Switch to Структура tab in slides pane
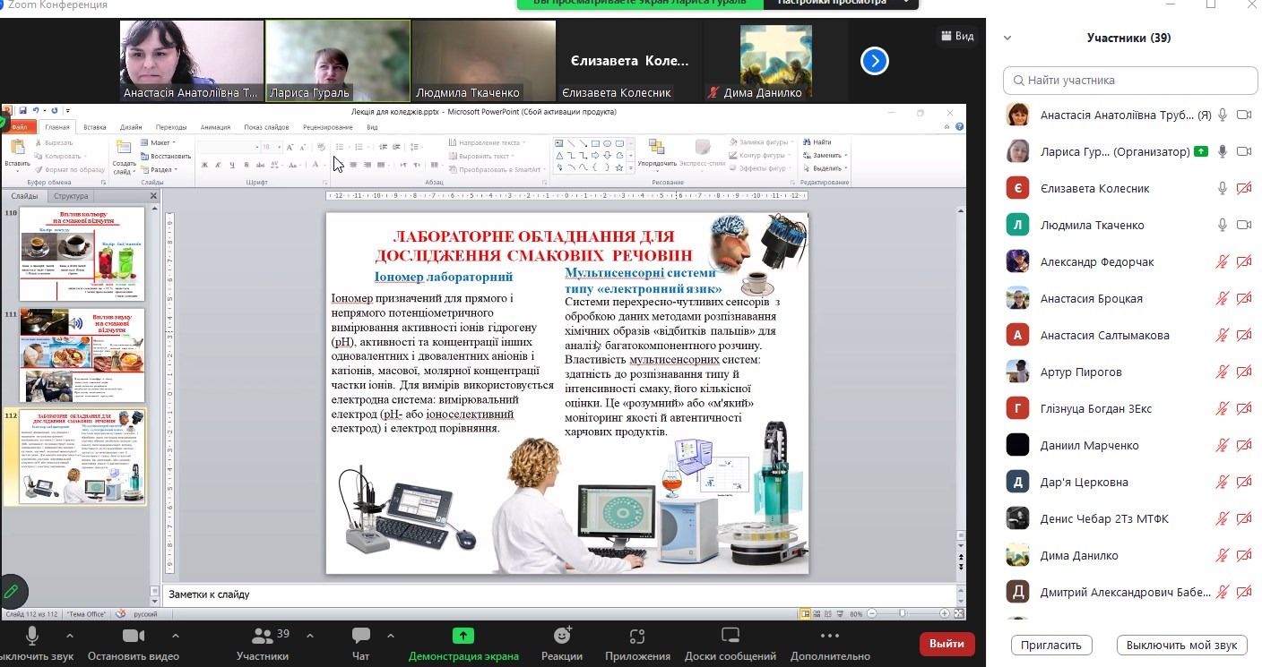Screen dimensions: 1262x667 70,196
